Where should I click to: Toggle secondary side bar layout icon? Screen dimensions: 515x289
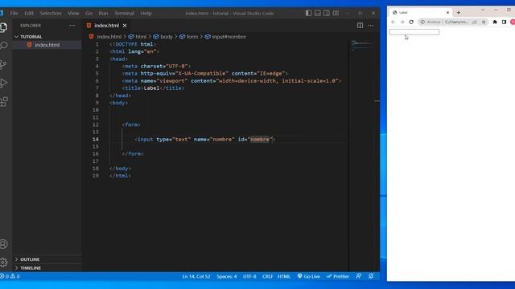pos(327,13)
